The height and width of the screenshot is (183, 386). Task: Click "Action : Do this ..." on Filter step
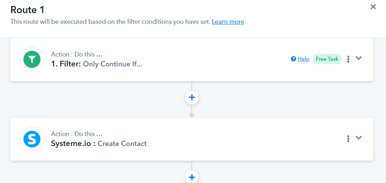[77, 54]
